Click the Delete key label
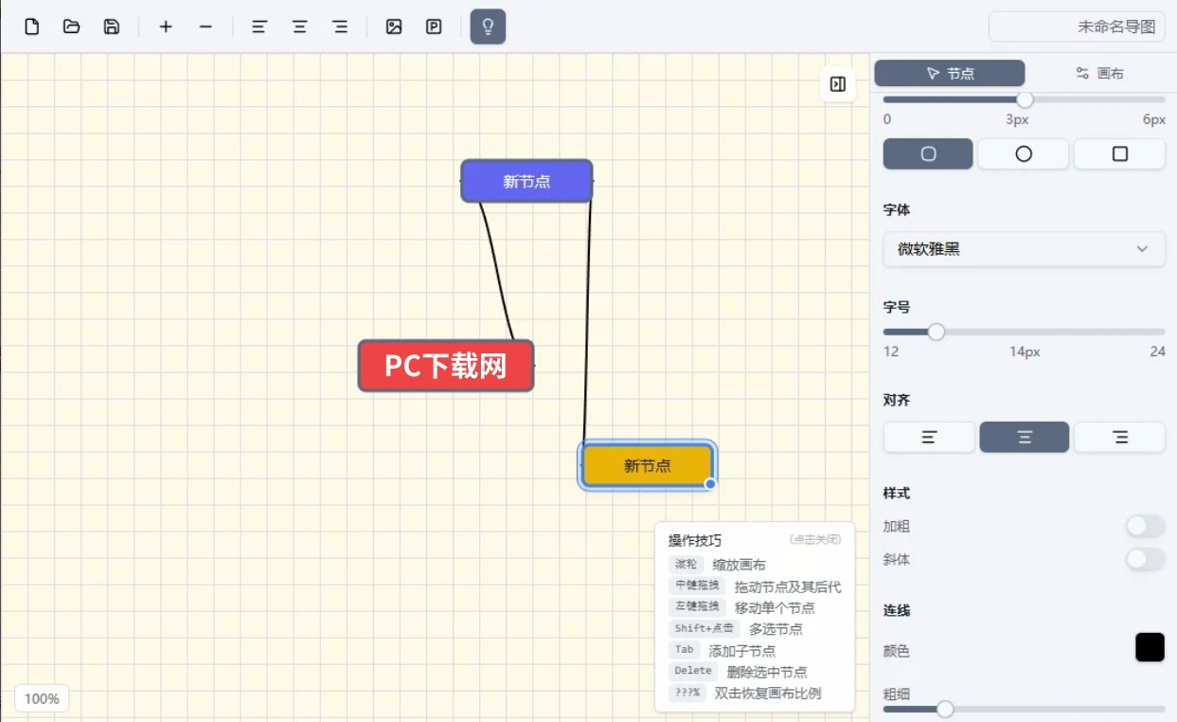 click(x=693, y=671)
